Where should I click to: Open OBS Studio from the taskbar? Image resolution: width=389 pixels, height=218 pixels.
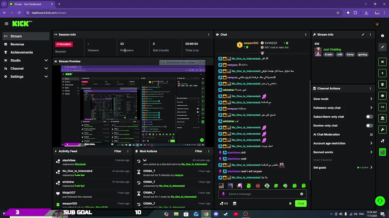point(246,214)
